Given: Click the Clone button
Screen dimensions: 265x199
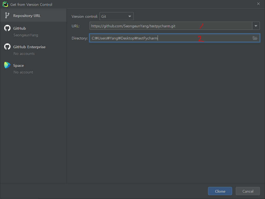Looking at the screenshot, I should tap(220, 191).
